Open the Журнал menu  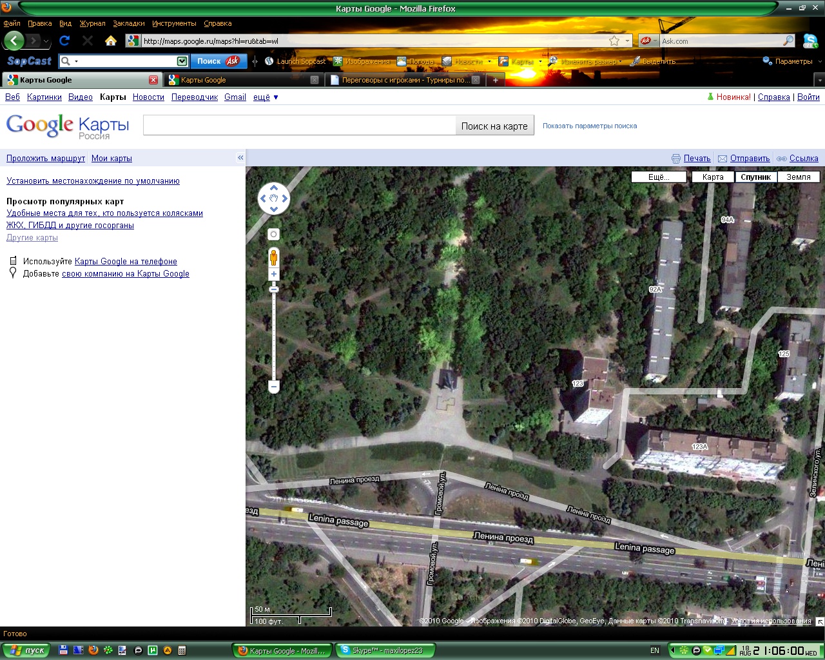click(x=92, y=23)
